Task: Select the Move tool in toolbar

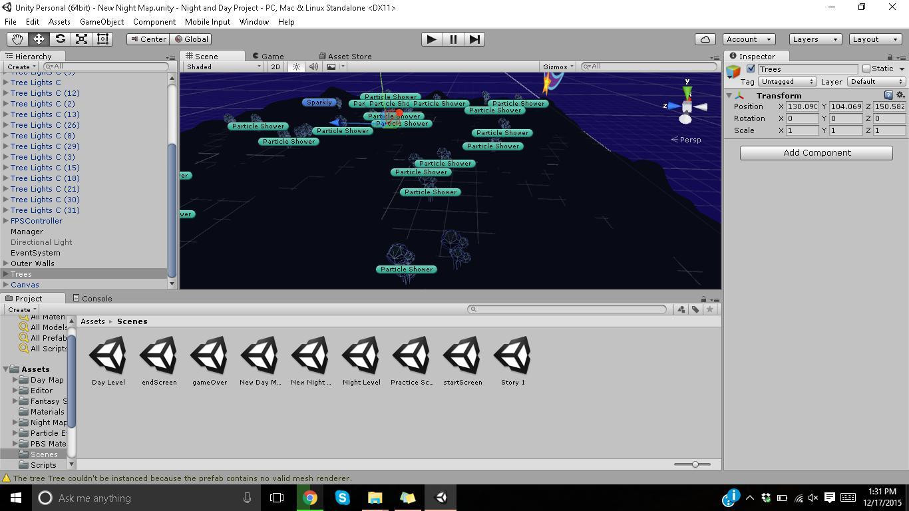Action: tap(39, 39)
